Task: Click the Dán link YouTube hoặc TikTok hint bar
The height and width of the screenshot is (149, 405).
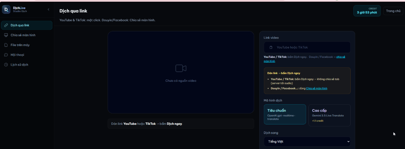Action: (x=181, y=123)
